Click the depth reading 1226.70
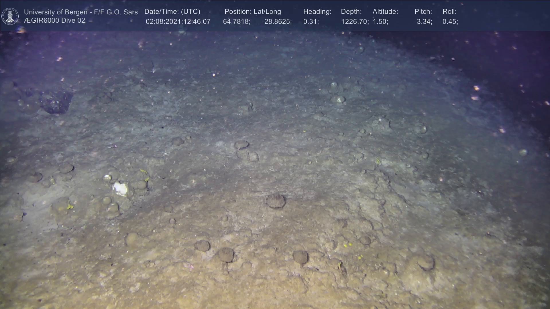The image size is (550, 309). point(355,22)
